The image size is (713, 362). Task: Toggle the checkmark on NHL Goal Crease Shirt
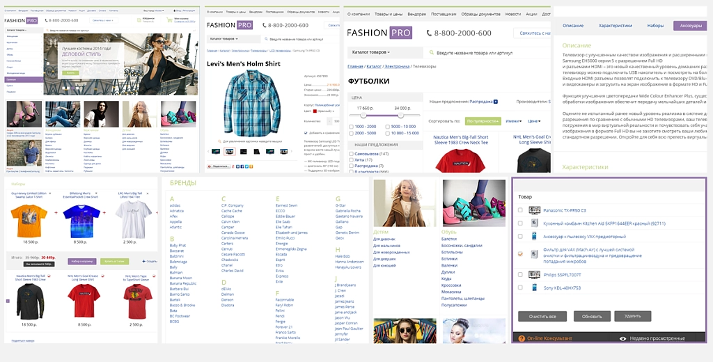(x=103, y=276)
